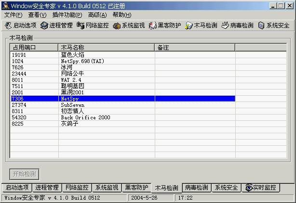Open the 帮助(H) menu
Image resolution: width=296 pixels, height=203 pixels.
[x=122, y=15]
